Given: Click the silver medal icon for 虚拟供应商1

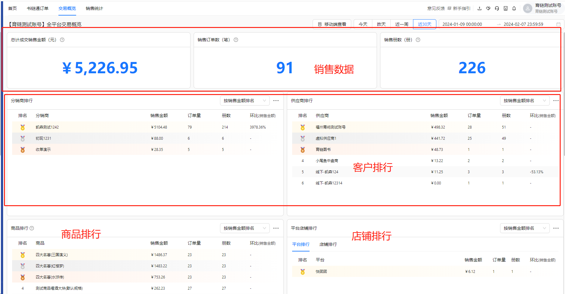Looking at the screenshot, I should pos(303,138).
